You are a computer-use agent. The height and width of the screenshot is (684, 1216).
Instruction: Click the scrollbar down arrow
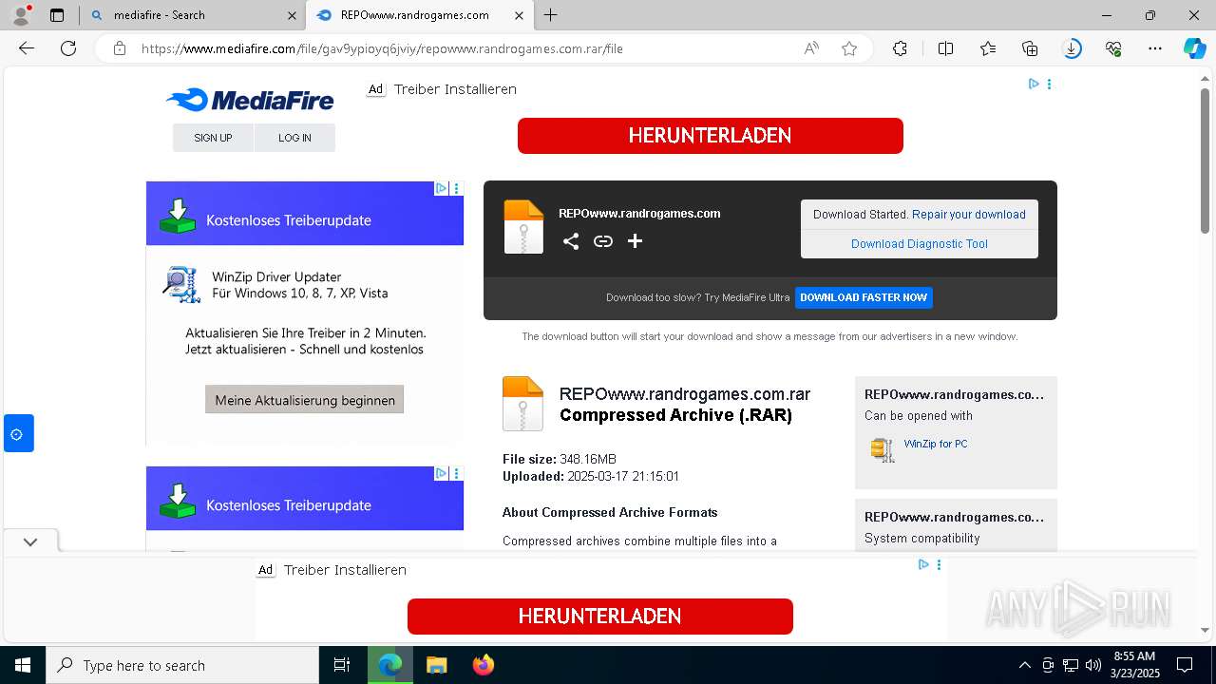[1206, 630]
